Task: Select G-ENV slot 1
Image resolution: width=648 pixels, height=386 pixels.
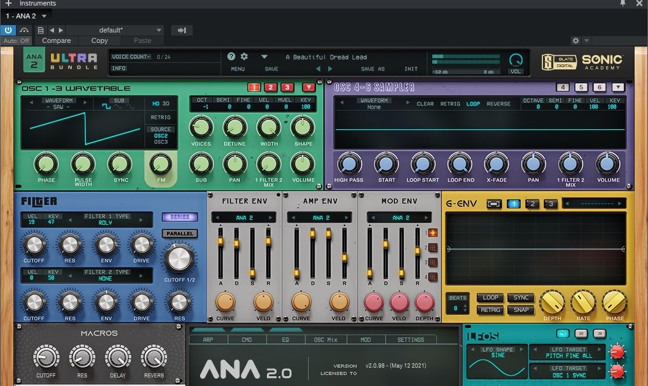Action: [513, 203]
